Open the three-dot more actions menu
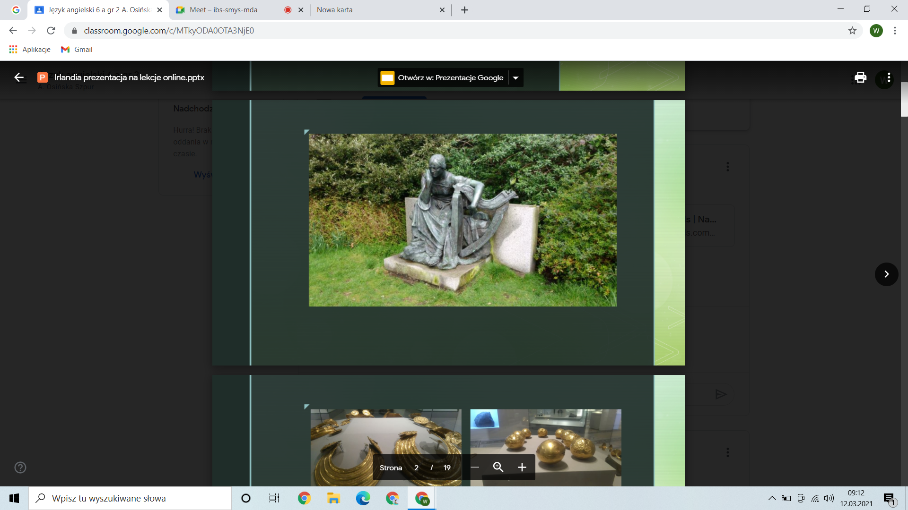Viewport: 908px width, 510px height. pyautogui.click(x=889, y=77)
